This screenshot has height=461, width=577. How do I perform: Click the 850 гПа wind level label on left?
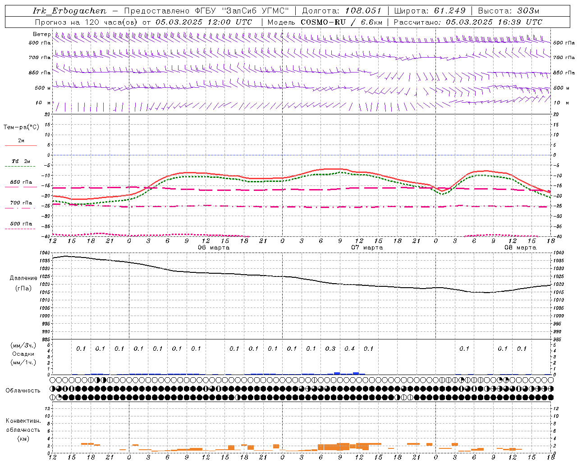(x=40, y=72)
